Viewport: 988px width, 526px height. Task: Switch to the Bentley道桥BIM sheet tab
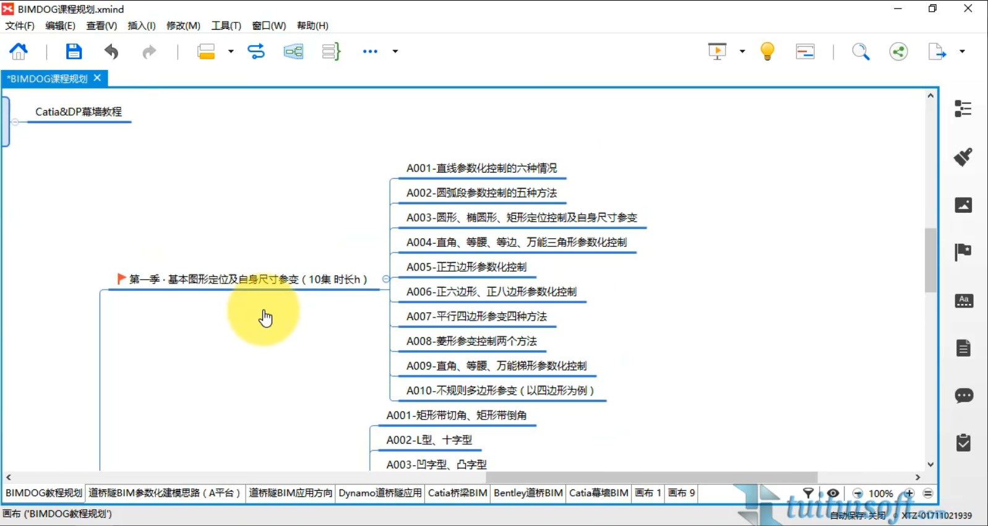pyautogui.click(x=528, y=493)
